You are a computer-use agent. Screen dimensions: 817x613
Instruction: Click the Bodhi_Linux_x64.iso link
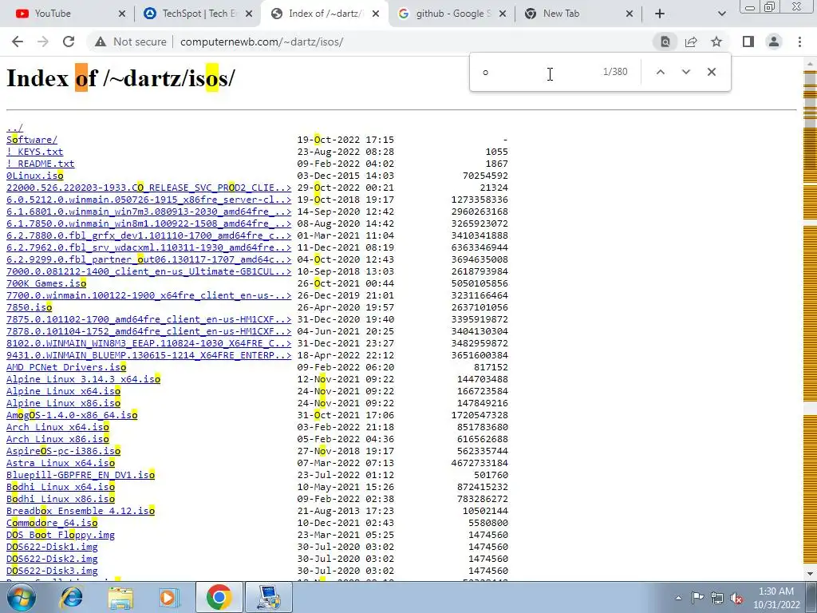pyautogui.click(x=61, y=488)
